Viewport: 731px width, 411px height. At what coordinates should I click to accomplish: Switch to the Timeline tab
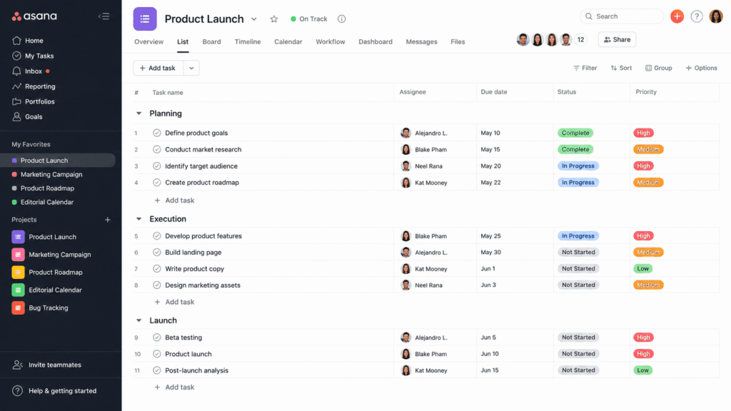(x=248, y=41)
